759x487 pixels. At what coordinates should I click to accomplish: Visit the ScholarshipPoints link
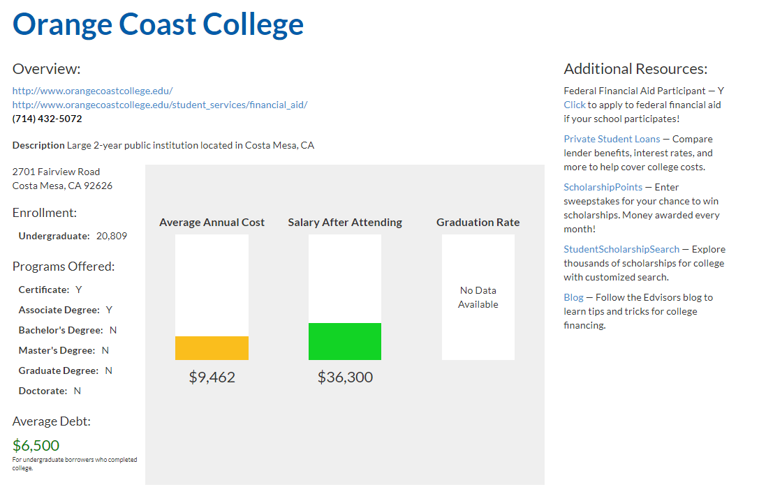603,187
